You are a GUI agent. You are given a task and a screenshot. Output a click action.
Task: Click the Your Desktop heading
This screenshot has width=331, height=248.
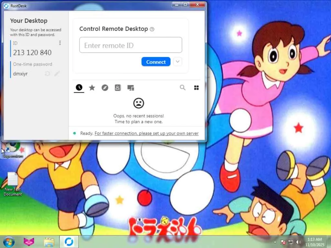point(29,21)
